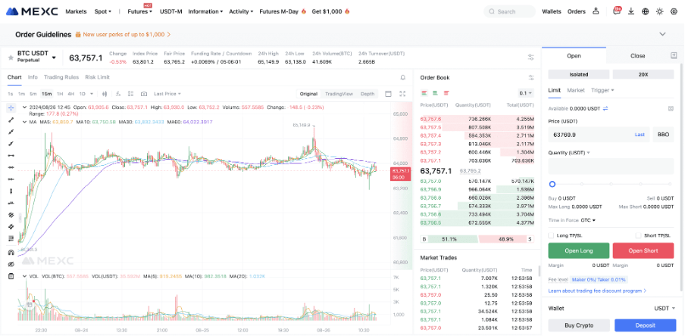
Task: Click the Buy Crypto button
Action: [579, 325]
